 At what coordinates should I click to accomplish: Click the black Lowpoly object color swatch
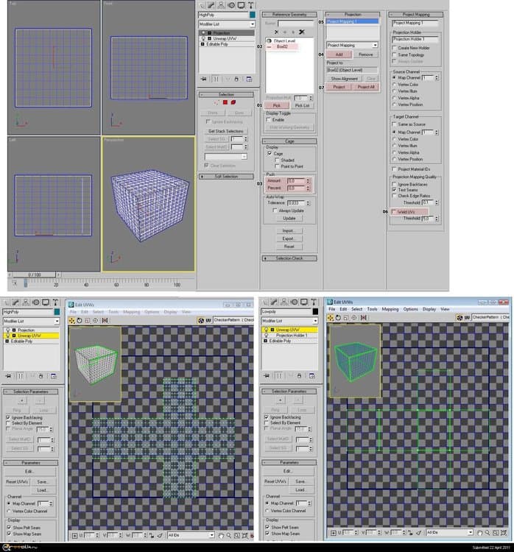[315, 311]
